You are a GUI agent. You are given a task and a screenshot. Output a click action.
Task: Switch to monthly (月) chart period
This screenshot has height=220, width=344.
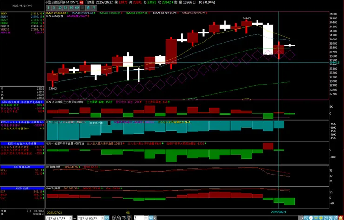(94, 8)
